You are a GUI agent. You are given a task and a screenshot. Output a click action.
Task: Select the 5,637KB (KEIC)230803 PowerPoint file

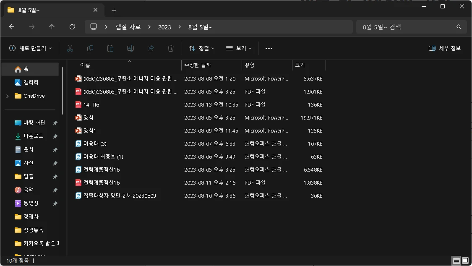coord(199,78)
